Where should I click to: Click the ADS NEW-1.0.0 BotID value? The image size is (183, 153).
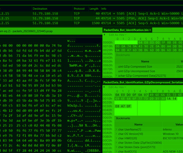(x=173, y=151)
